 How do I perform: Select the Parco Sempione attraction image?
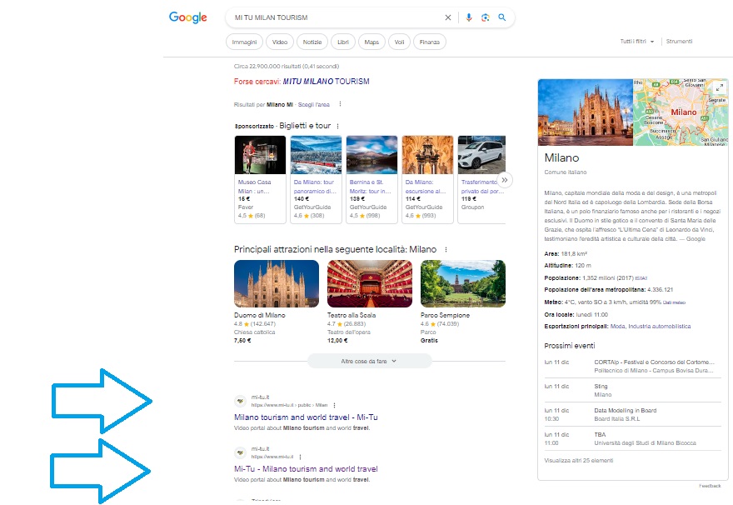[463, 284]
